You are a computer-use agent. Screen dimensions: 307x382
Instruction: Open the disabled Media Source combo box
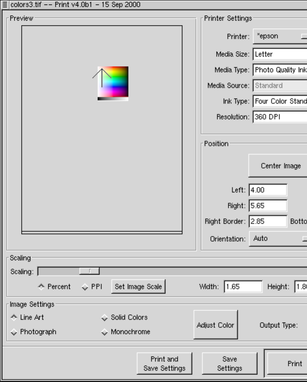[x=280, y=85]
